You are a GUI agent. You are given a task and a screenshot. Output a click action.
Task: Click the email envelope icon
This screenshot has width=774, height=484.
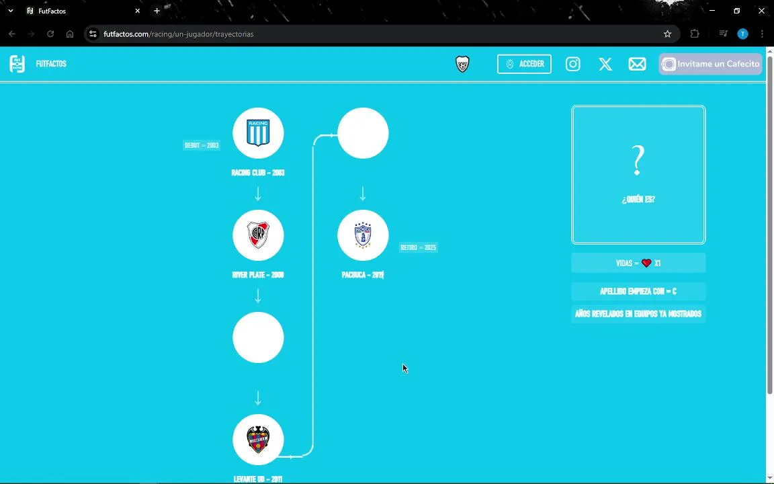(x=637, y=64)
